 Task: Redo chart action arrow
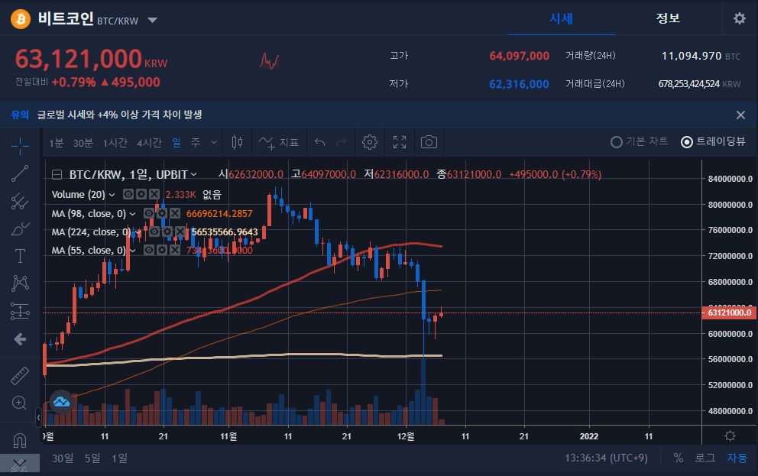(x=342, y=142)
